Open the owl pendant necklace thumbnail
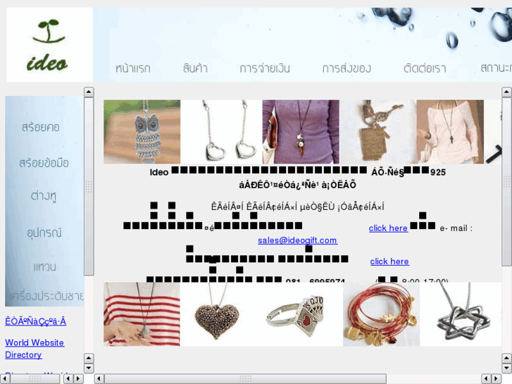Image resolution: width=512 pixels, height=384 pixels. [142, 132]
